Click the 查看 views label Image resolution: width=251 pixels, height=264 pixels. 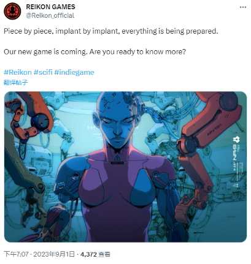104,254
